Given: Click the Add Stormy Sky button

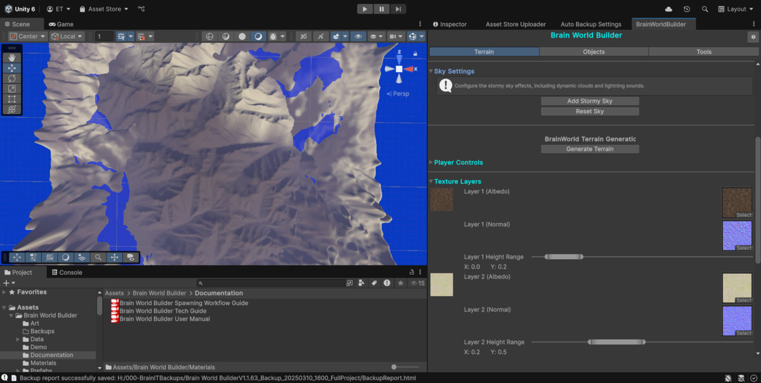Looking at the screenshot, I should tap(590, 101).
